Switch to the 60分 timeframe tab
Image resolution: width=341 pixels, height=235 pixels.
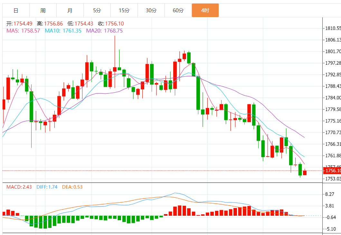178,10
